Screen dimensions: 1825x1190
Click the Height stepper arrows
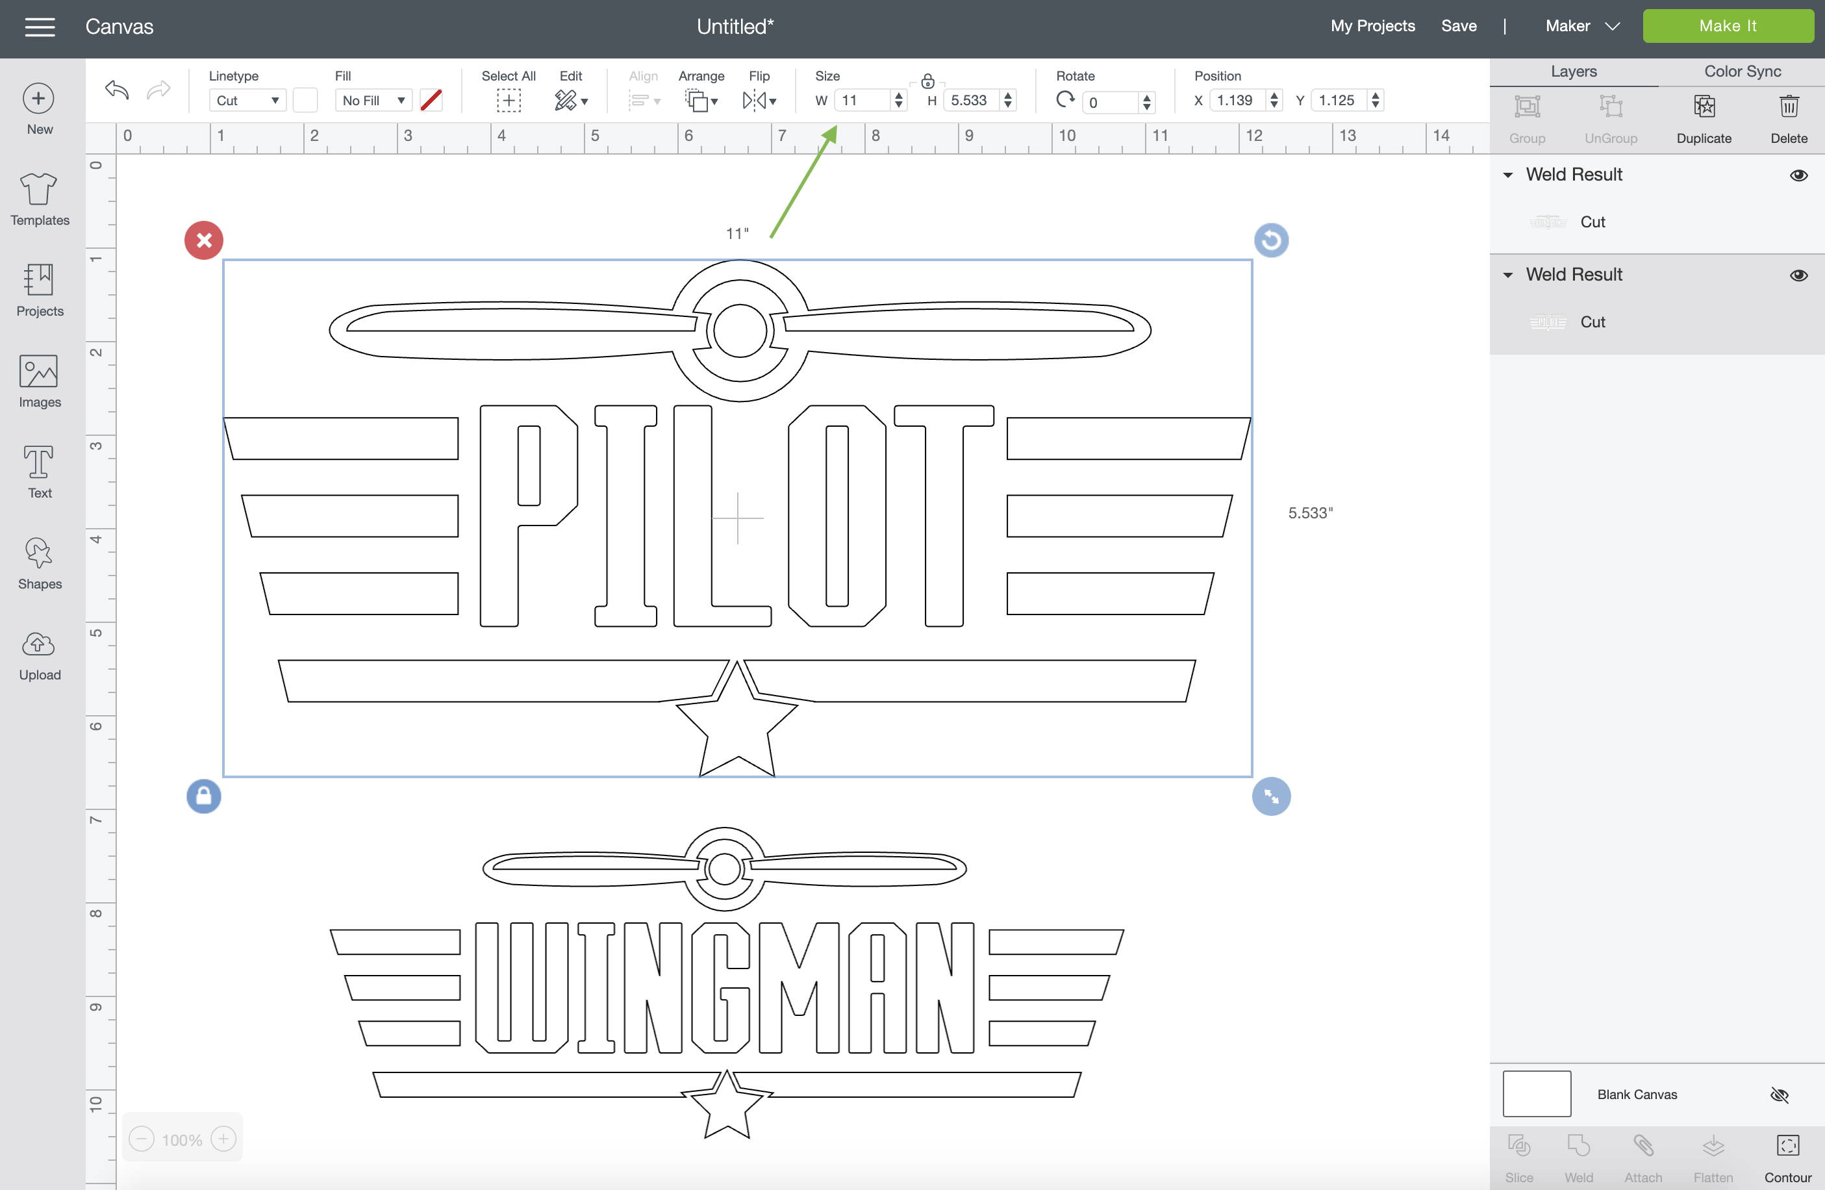[1007, 101]
